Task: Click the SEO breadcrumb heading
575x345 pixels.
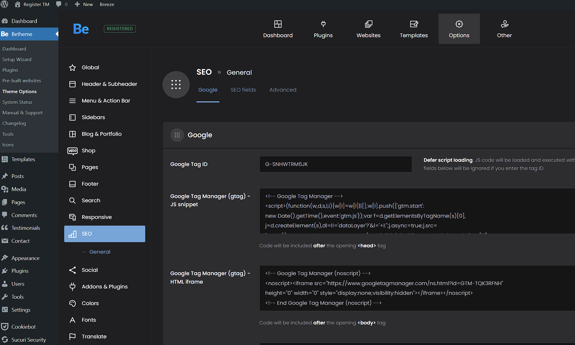Action: (x=204, y=72)
